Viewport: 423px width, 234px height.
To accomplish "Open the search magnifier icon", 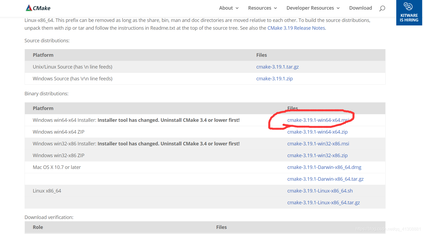I will click(x=382, y=8).
